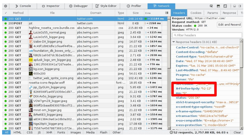Collapse the Response headers section

174,42
